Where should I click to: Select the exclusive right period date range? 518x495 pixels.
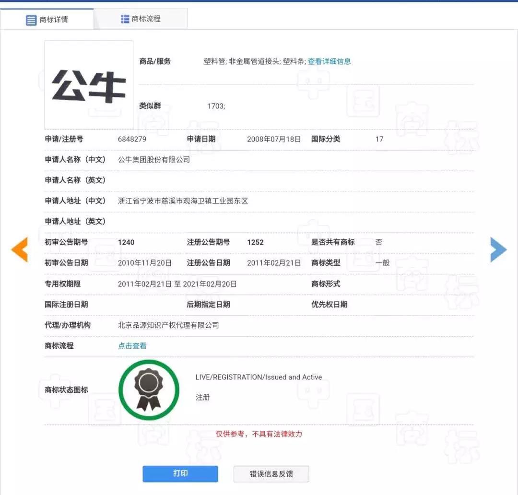tap(177, 284)
